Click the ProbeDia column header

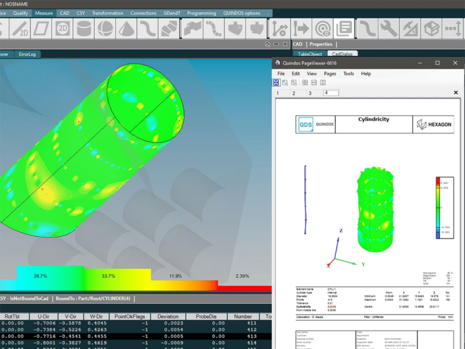(206, 316)
